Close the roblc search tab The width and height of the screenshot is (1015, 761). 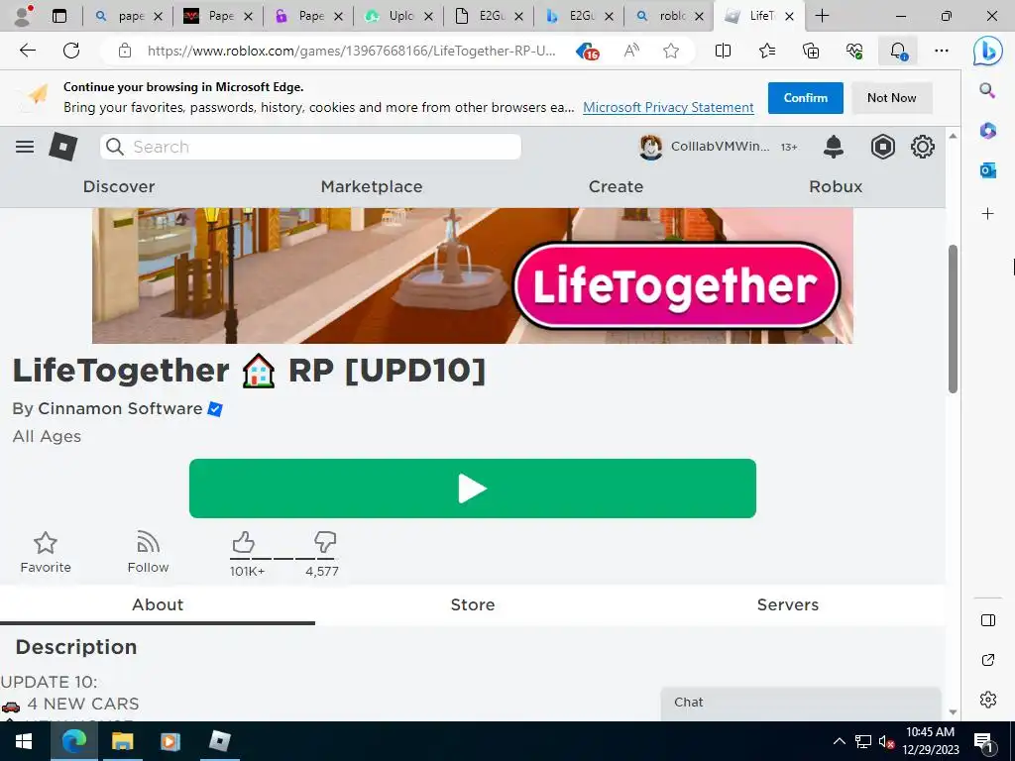coord(699,16)
